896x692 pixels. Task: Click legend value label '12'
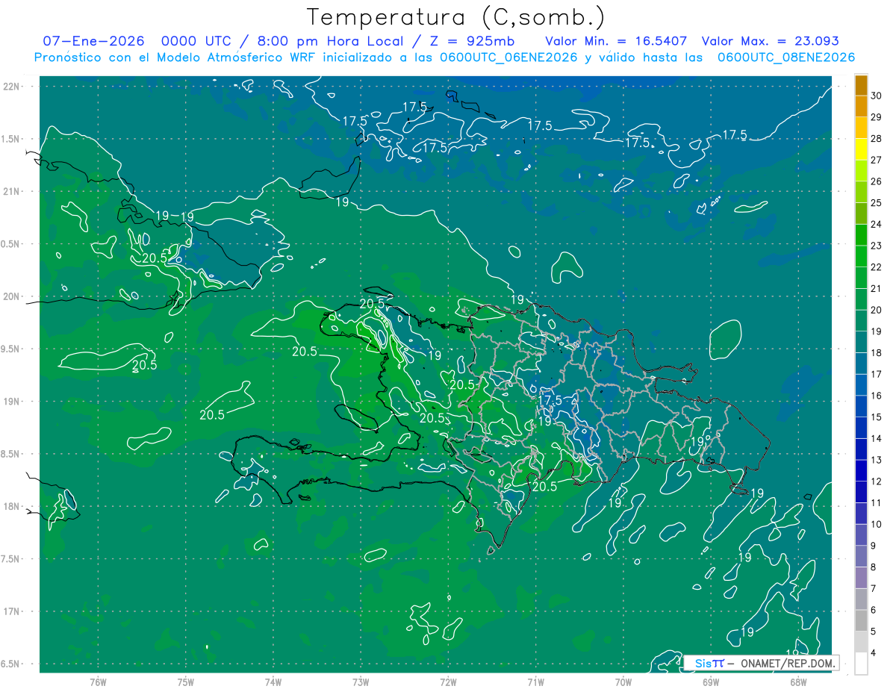tap(877, 481)
